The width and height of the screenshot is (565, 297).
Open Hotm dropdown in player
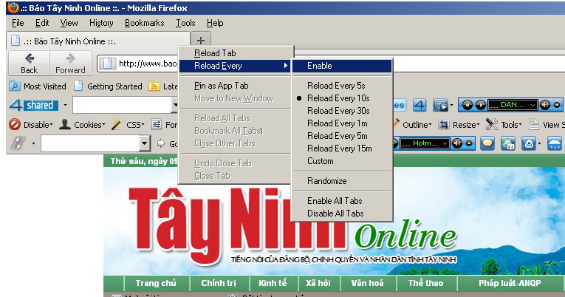point(445,143)
